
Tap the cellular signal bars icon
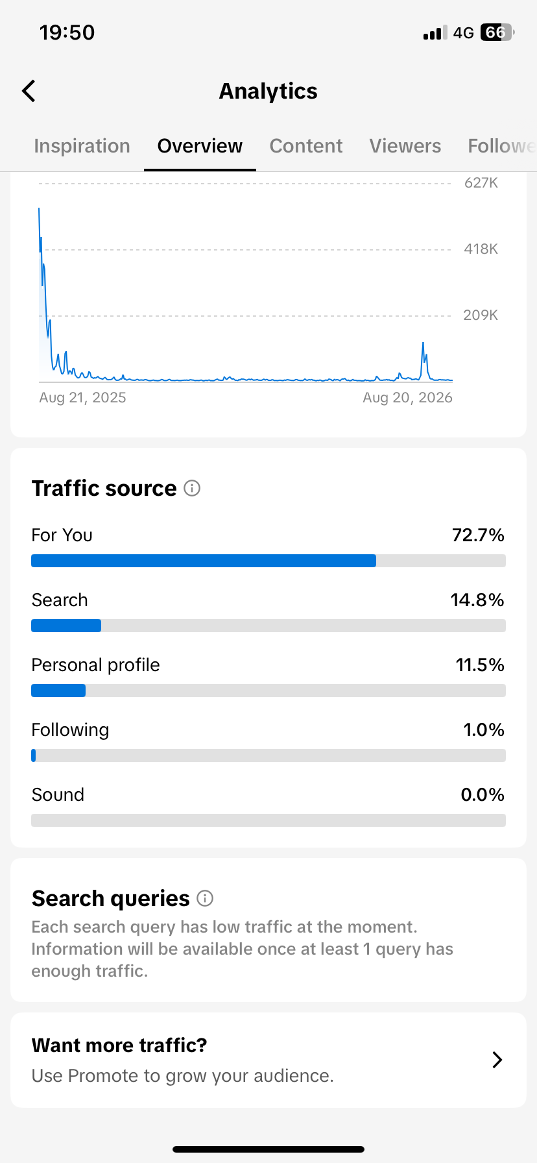point(435,33)
